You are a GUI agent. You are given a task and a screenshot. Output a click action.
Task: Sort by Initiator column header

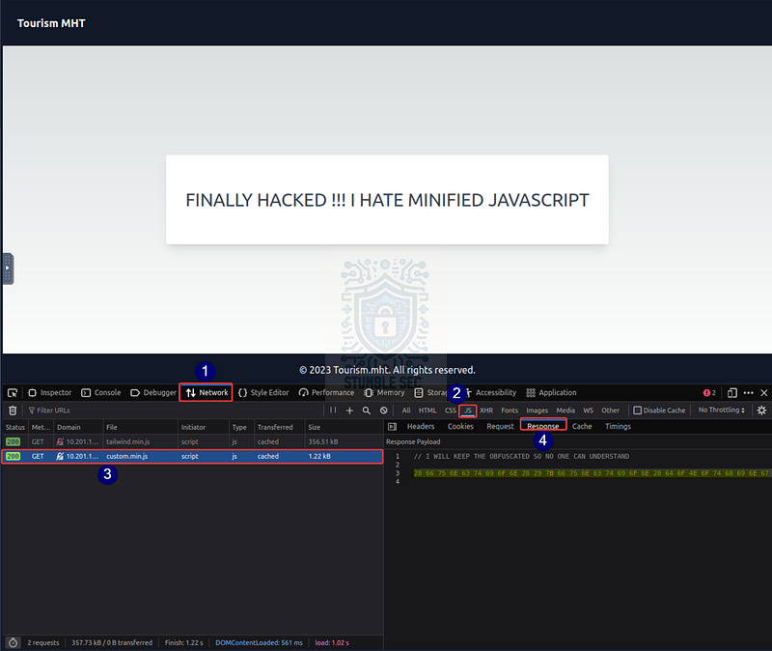[204, 427]
